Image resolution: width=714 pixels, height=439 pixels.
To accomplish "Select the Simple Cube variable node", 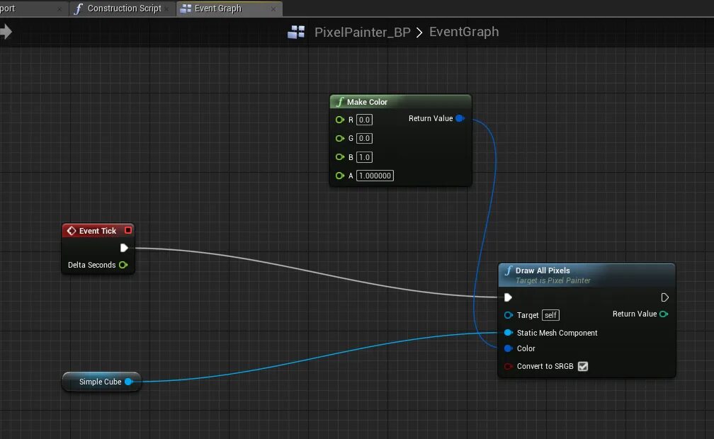I will 101,382.
